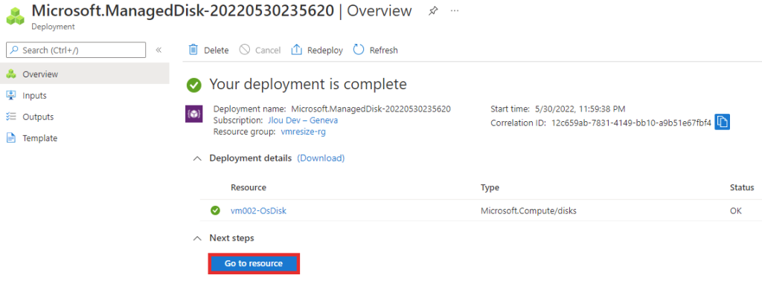Click the Delete trash icon

pos(193,50)
